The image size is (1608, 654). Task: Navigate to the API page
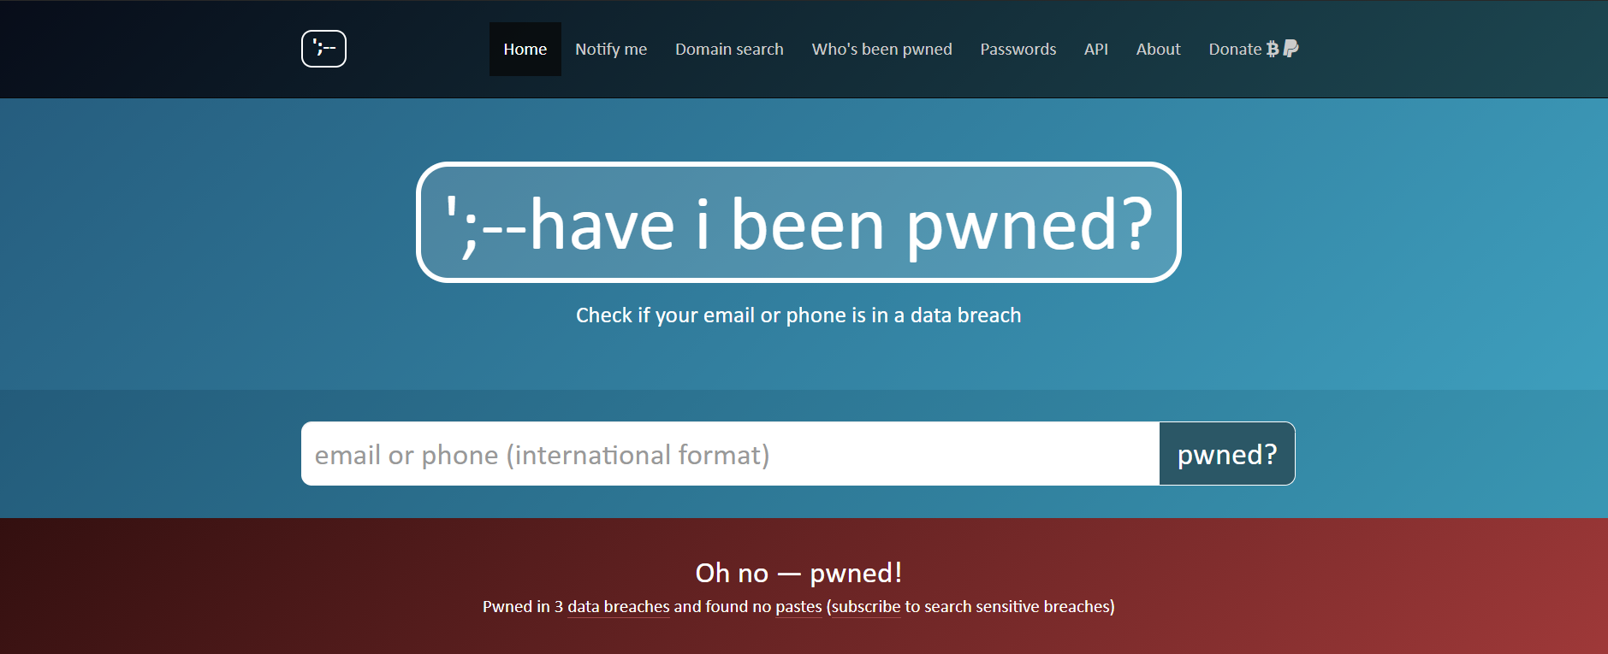pyautogui.click(x=1095, y=50)
